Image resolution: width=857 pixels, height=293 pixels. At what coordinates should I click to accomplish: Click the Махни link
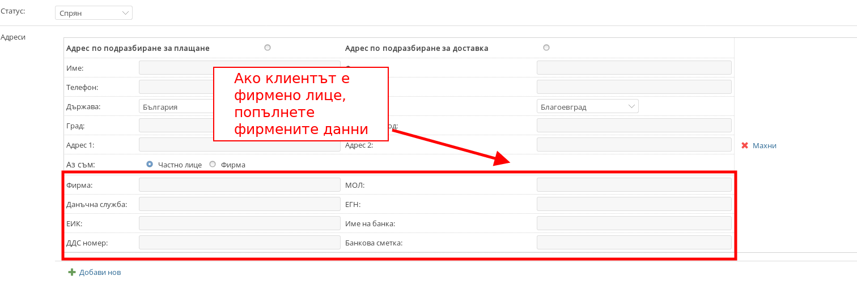(x=764, y=145)
